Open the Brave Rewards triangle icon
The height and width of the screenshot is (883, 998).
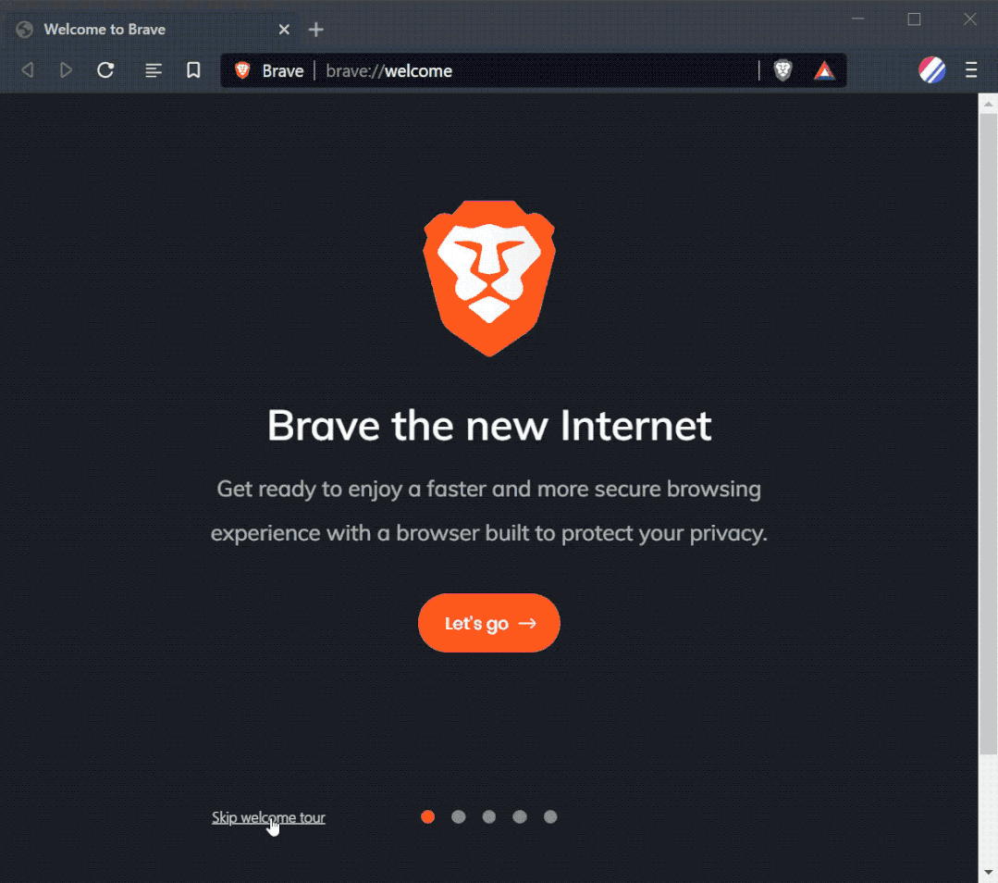(824, 70)
